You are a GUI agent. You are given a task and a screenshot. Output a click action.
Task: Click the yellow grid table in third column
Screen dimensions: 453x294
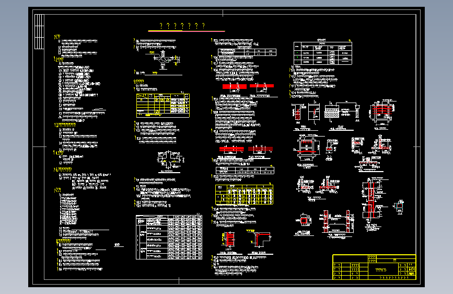pyautogui.click(x=244, y=195)
